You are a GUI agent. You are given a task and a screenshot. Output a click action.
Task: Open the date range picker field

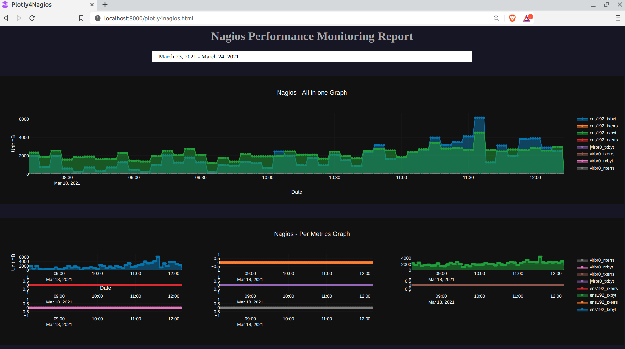pyautogui.click(x=312, y=57)
